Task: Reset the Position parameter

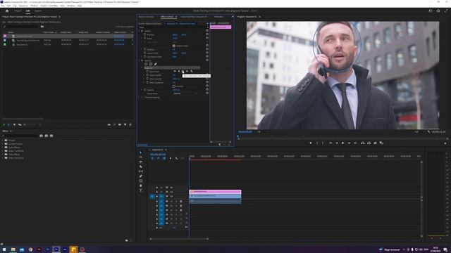Action: (207, 34)
